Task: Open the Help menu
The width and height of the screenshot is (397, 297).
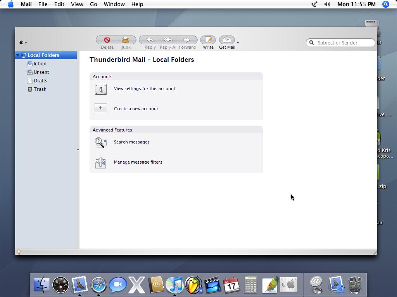Action: click(137, 4)
